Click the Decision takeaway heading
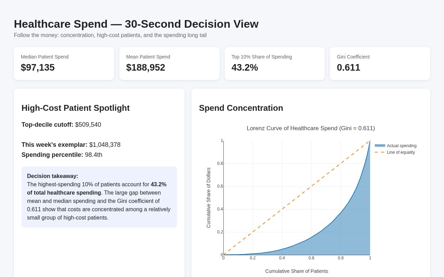The height and width of the screenshot is (277, 444). coord(53,176)
